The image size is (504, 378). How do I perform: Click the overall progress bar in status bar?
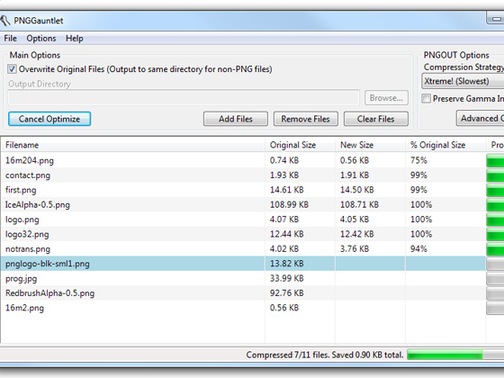(455, 355)
